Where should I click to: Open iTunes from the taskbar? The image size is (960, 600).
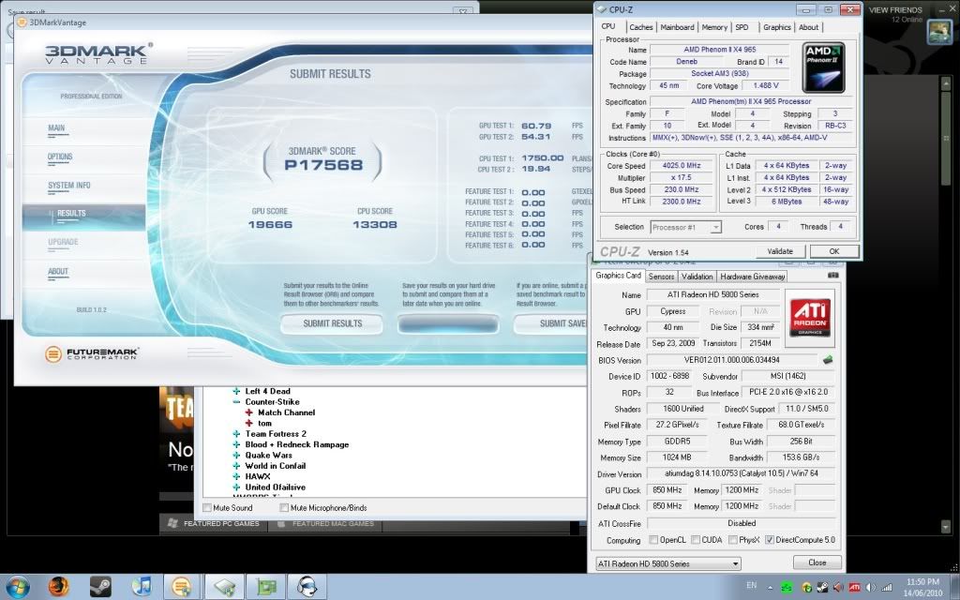point(142,586)
